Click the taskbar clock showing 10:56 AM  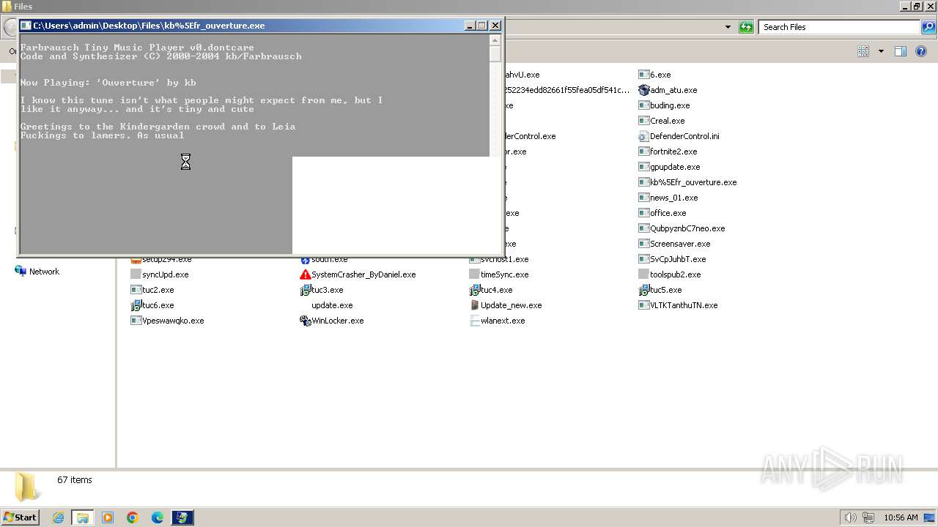click(x=901, y=517)
